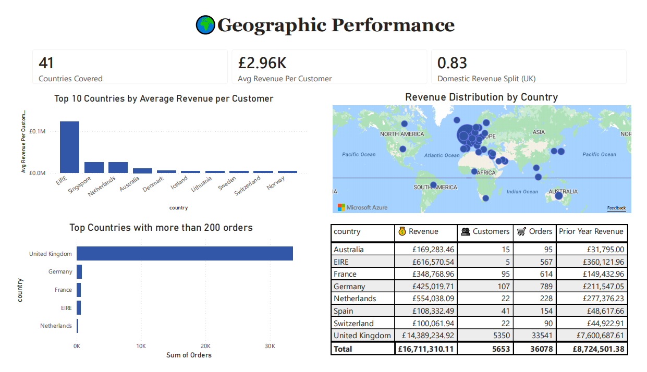Click the shopping cart icon in Orders header
647x372 pixels.
coord(521,231)
